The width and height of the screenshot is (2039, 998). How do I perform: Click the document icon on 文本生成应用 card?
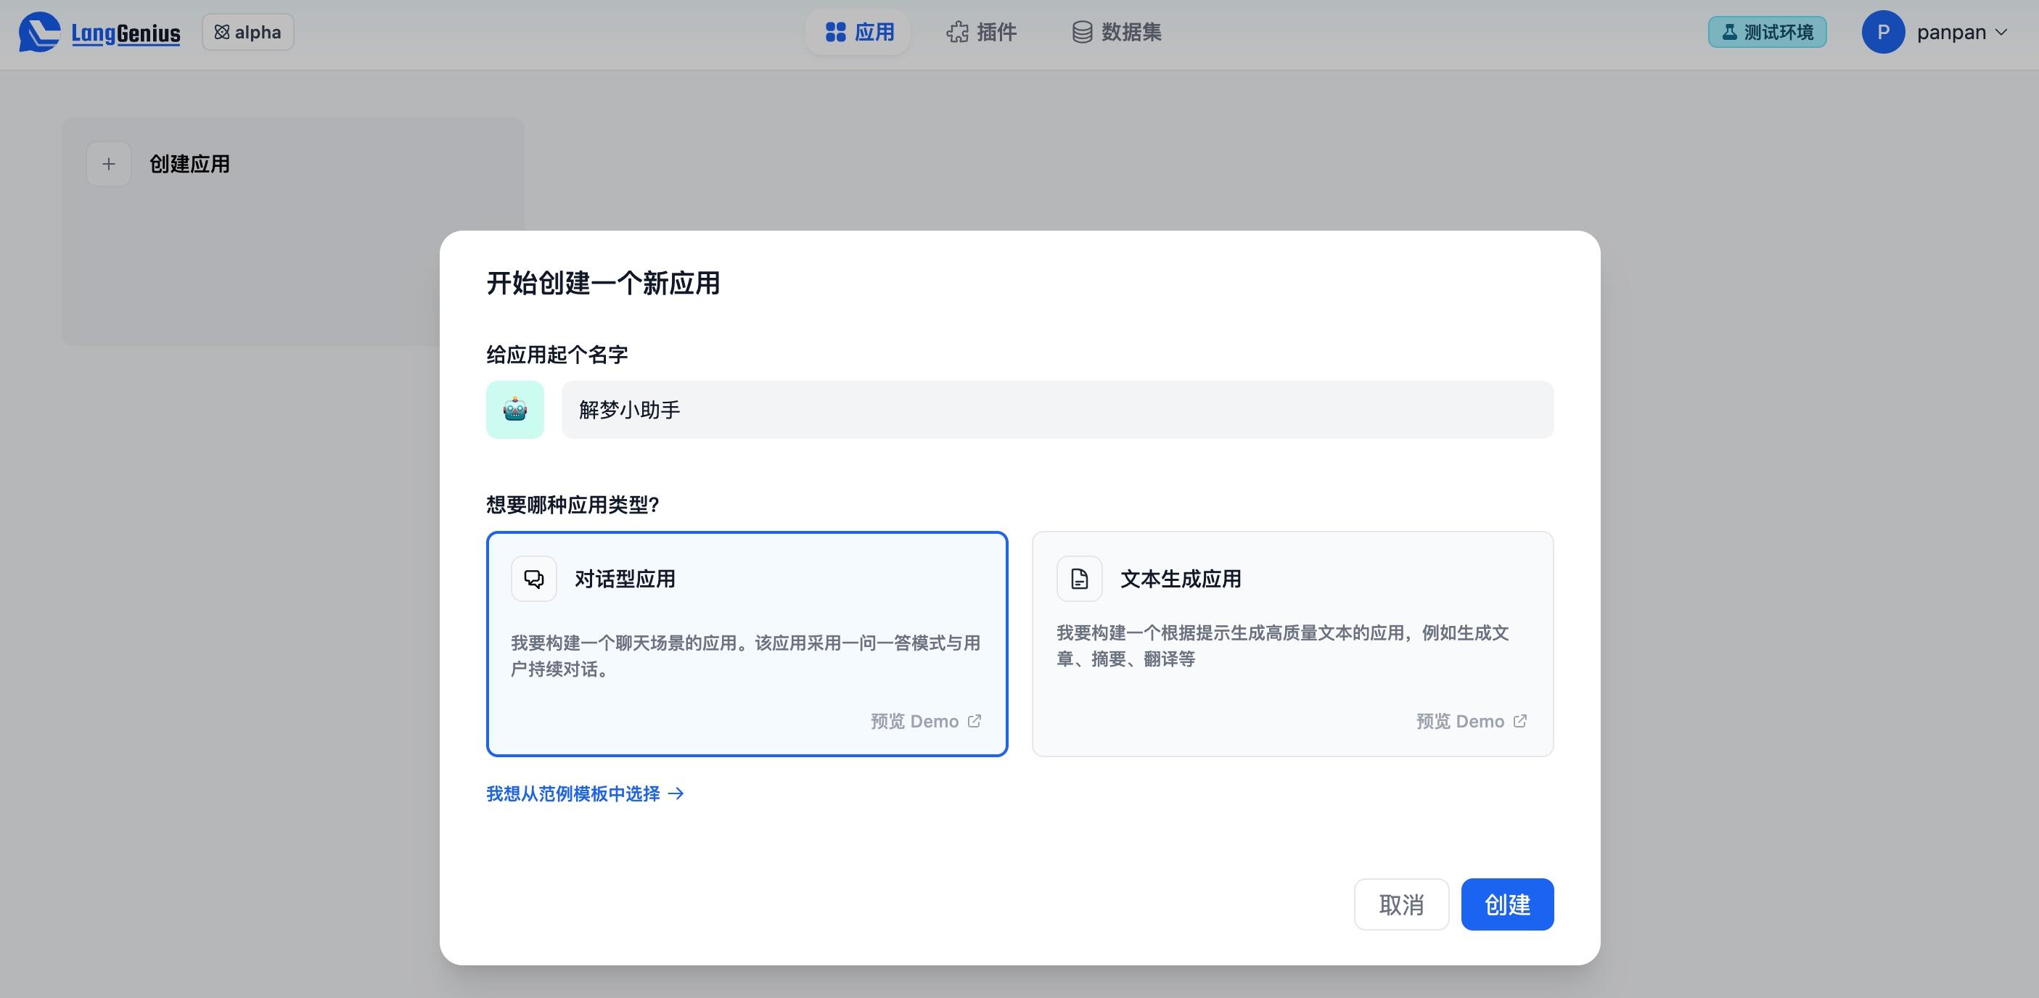tap(1078, 579)
